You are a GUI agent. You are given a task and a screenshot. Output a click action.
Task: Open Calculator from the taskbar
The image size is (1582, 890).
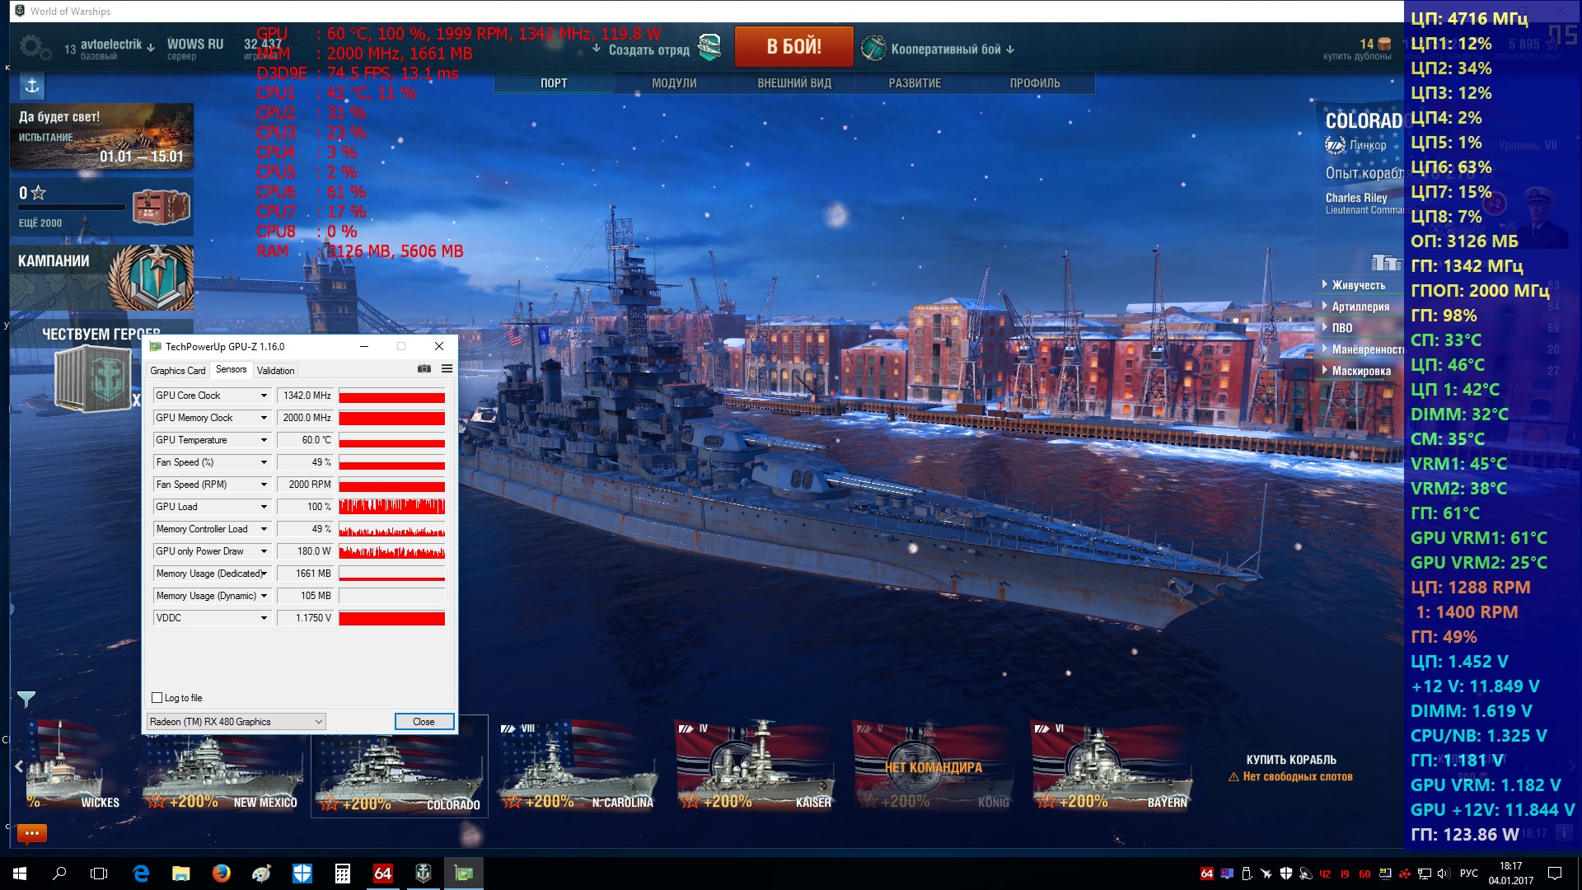[343, 873]
